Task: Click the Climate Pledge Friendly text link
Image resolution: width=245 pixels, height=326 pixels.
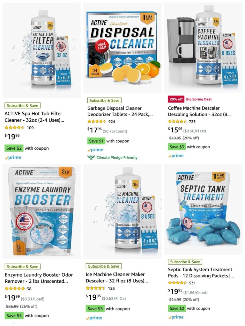Action: pyautogui.click(x=117, y=158)
